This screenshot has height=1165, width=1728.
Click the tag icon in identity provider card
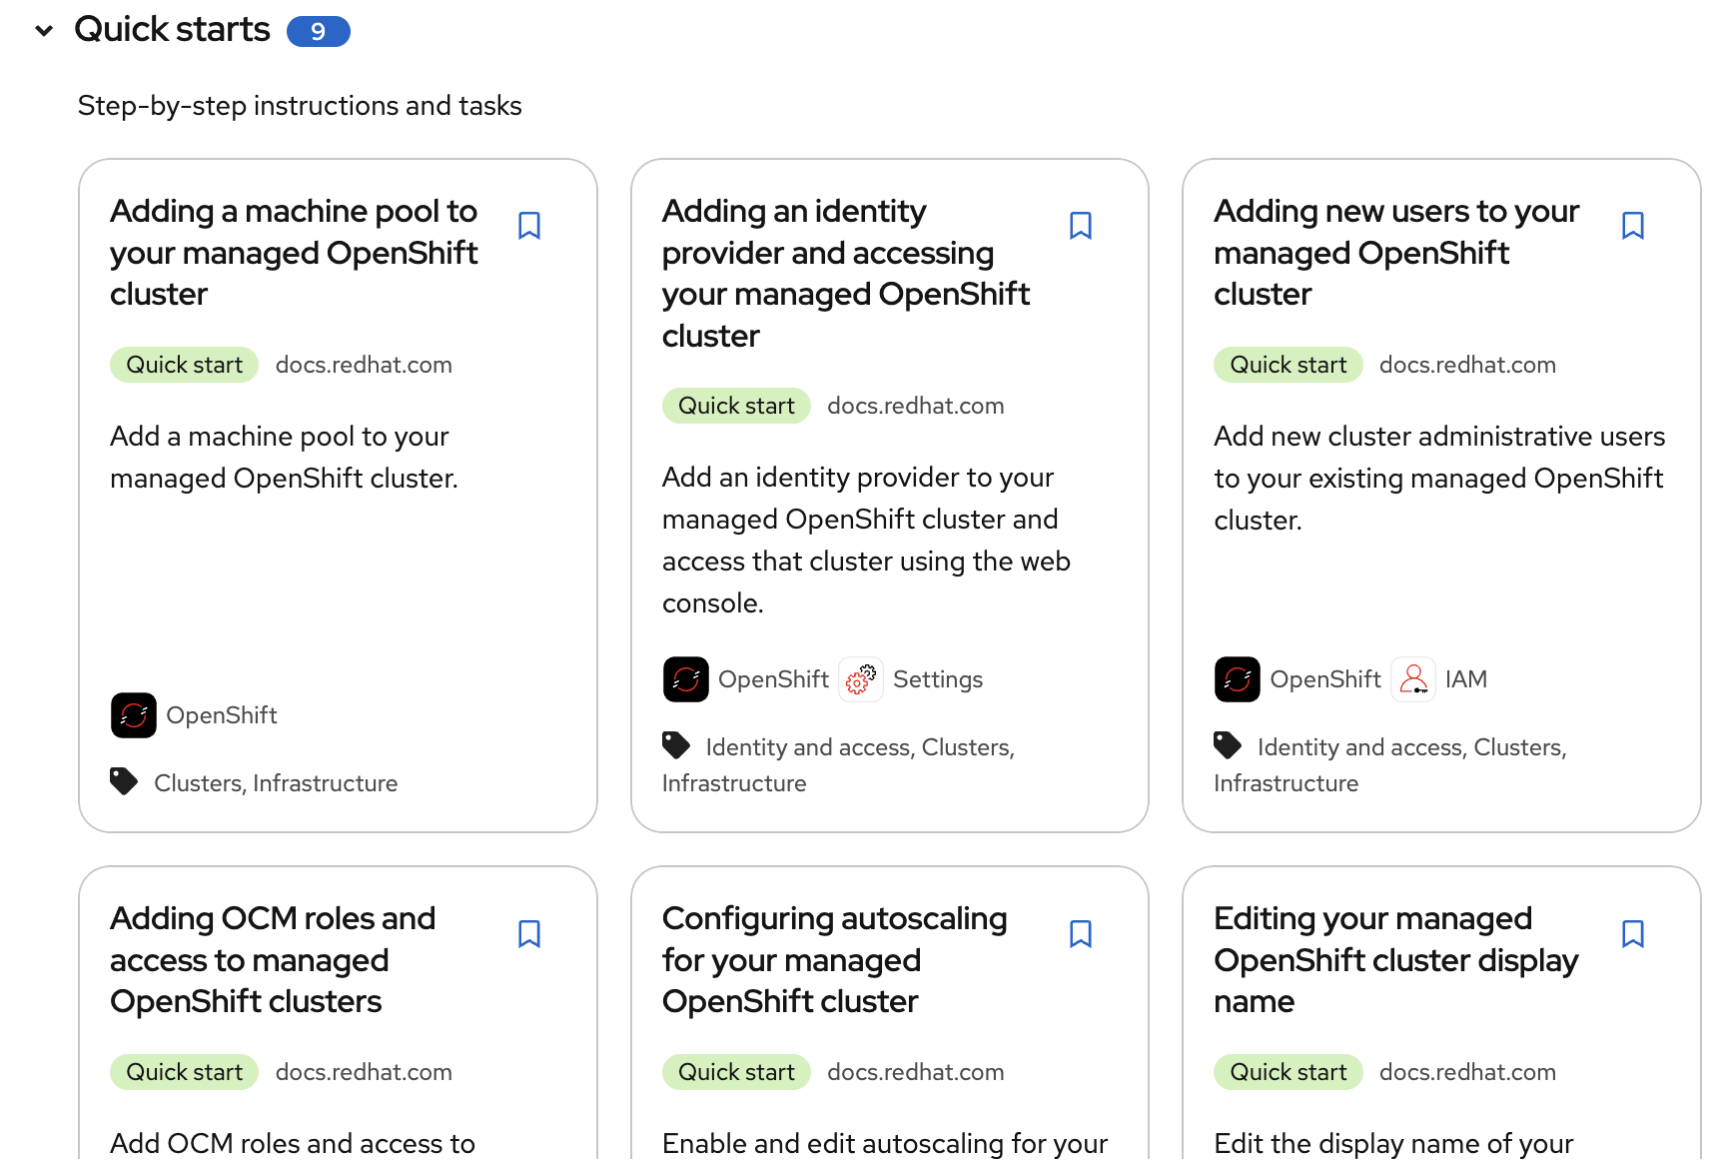pos(676,745)
